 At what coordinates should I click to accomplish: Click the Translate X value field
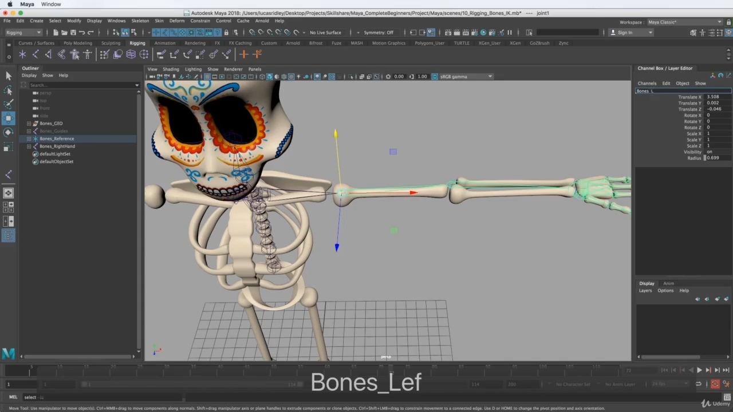pyautogui.click(x=718, y=97)
